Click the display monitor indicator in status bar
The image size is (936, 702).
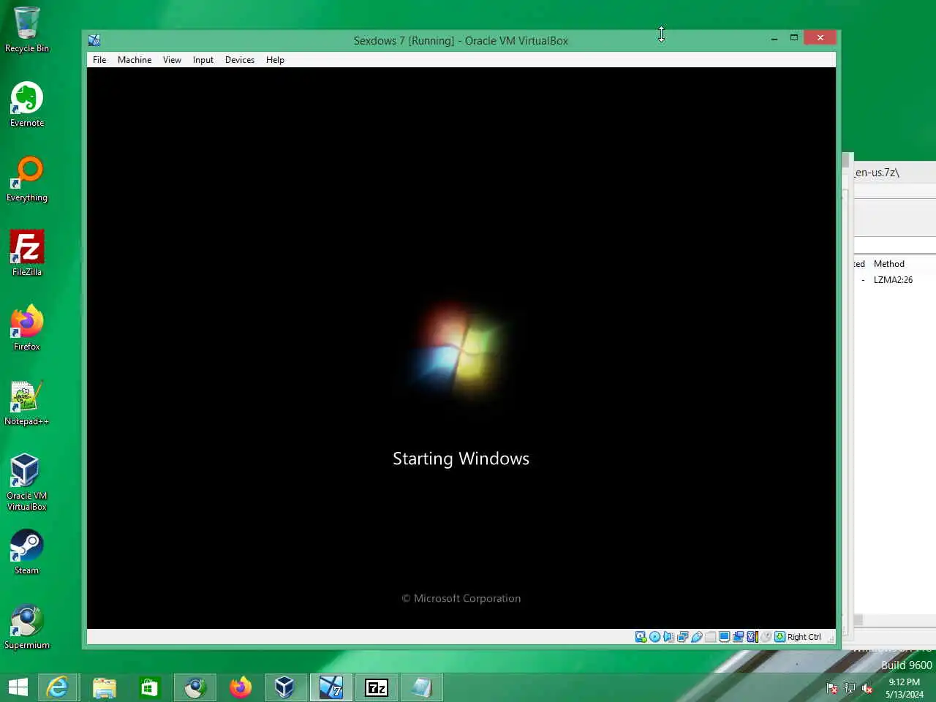[725, 637]
